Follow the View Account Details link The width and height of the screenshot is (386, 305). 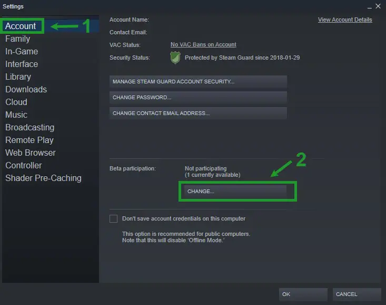[x=345, y=20]
